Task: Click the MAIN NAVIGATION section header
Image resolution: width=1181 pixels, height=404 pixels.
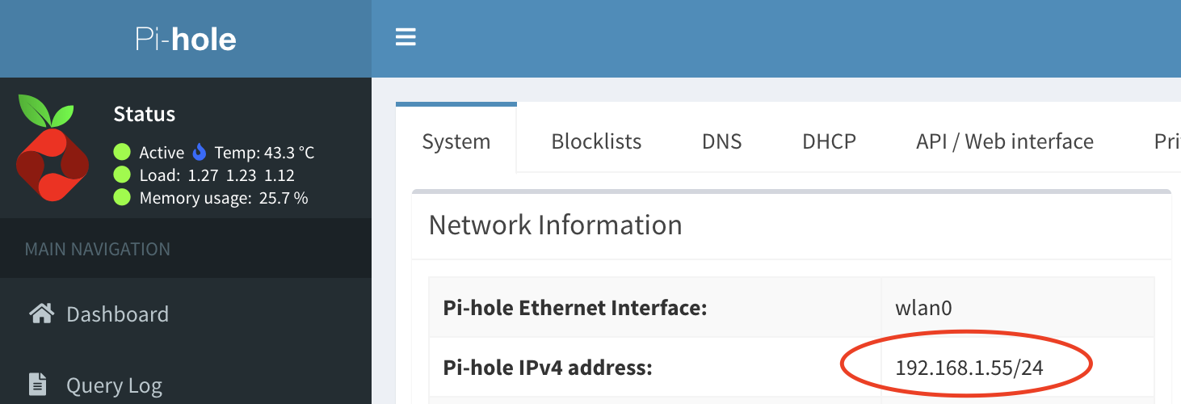Action: click(x=98, y=249)
